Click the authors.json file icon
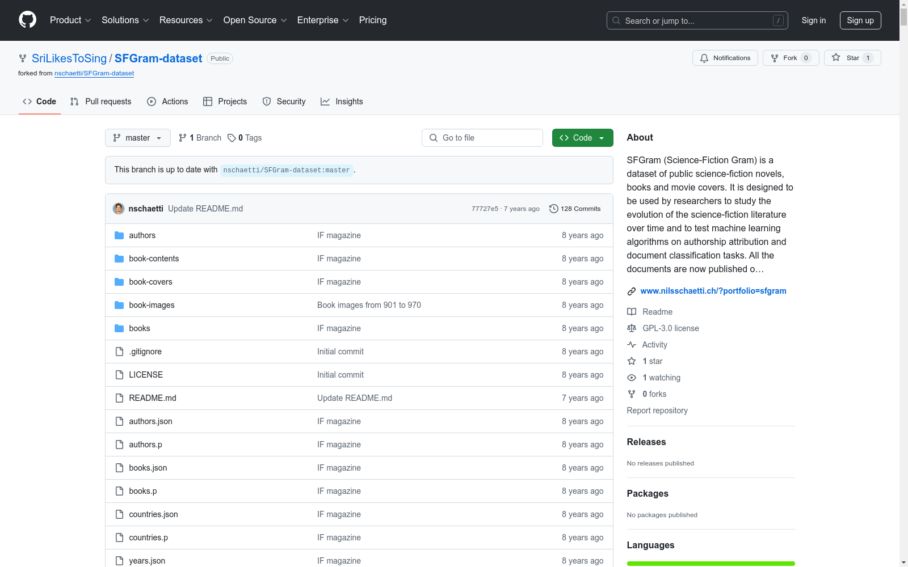Viewport: 908px width, 567px height. 119,421
